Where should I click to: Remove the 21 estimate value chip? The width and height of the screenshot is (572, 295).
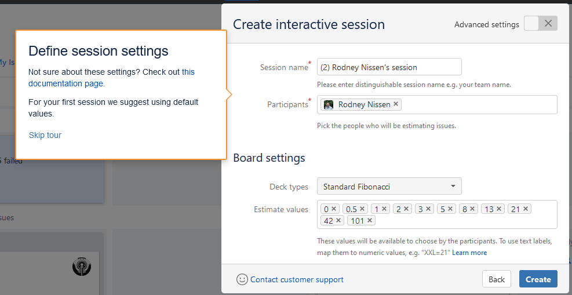tap(526, 209)
